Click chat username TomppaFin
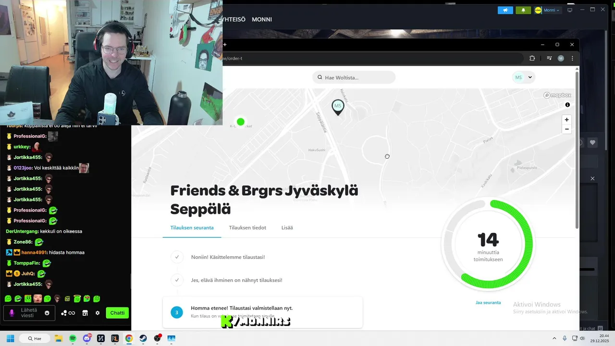615x346 pixels. 27,263
